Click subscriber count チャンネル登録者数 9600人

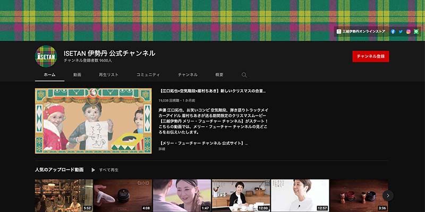click(88, 60)
